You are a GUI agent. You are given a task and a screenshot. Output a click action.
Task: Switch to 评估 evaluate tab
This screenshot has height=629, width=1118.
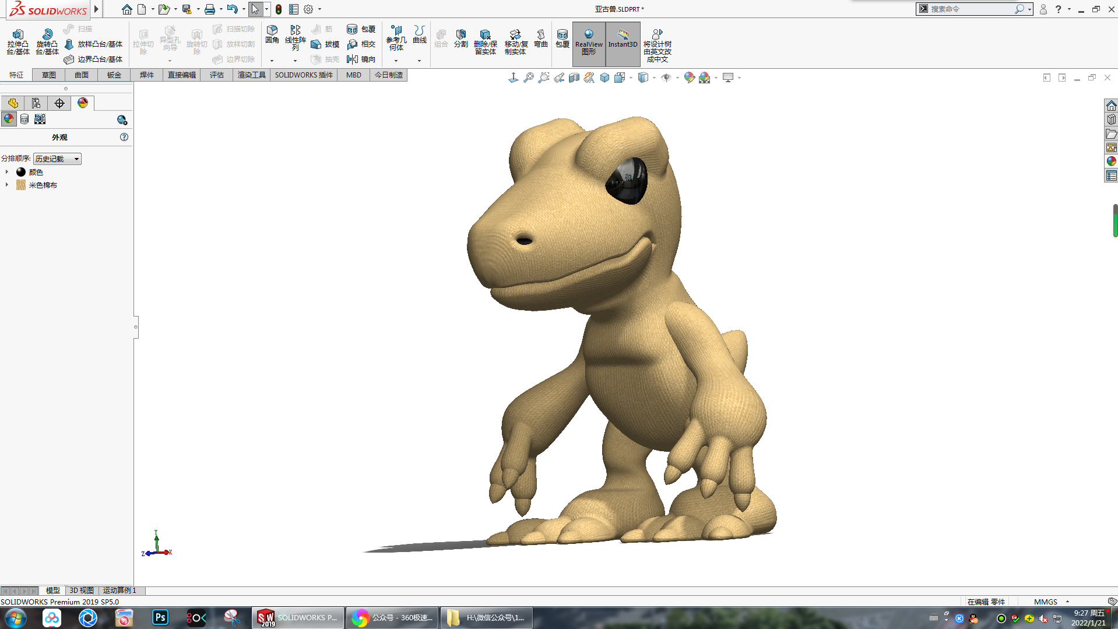[x=217, y=75]
